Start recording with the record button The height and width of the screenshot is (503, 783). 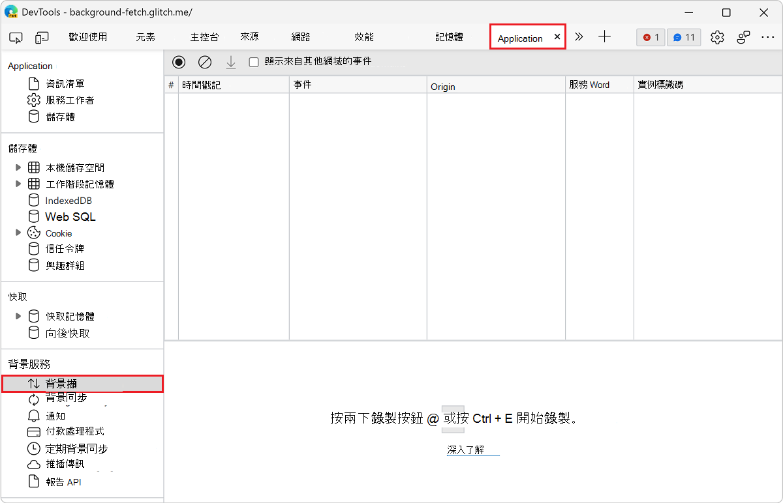point(179,62)
